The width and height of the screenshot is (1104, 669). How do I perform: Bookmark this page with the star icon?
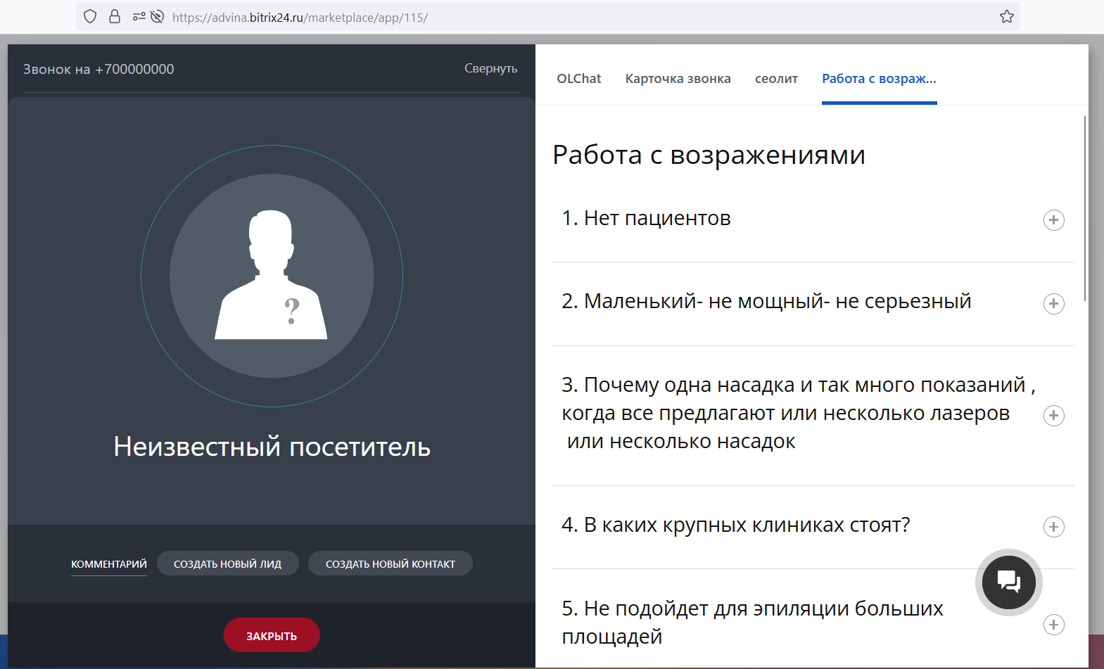click(1006, 17)
